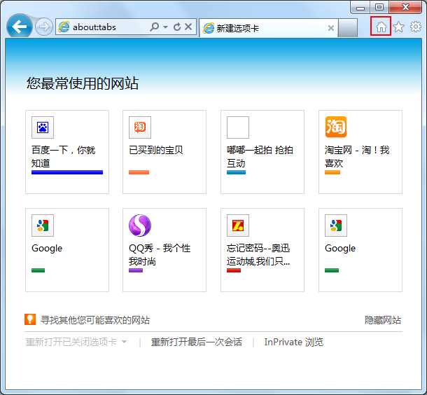Click the first Google tile icon
The width and height of the screenshot is (427, 395).
pyautogui.click(x=43, y=226)
